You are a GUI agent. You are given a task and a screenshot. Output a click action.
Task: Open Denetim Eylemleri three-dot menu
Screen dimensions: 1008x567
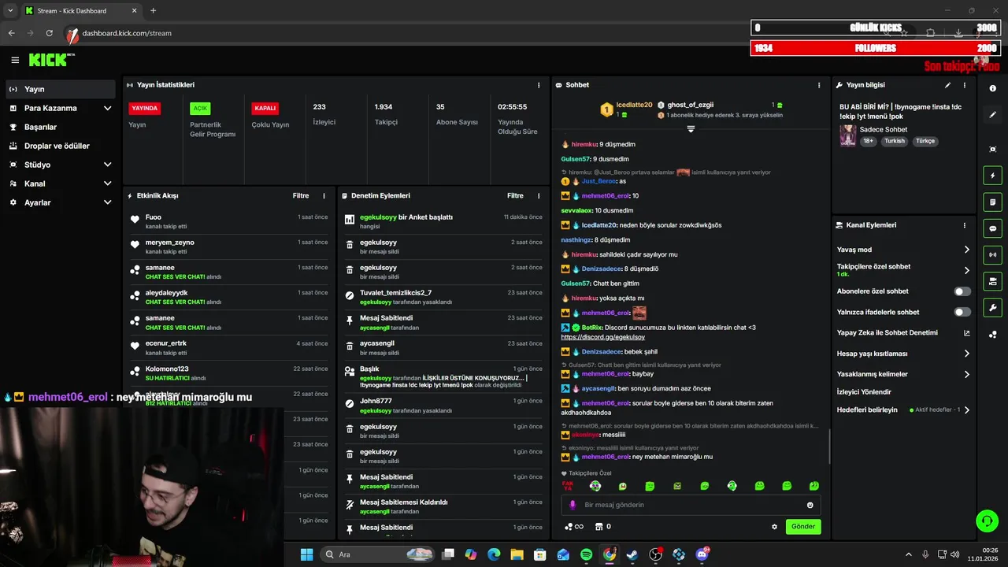[539, 195]
